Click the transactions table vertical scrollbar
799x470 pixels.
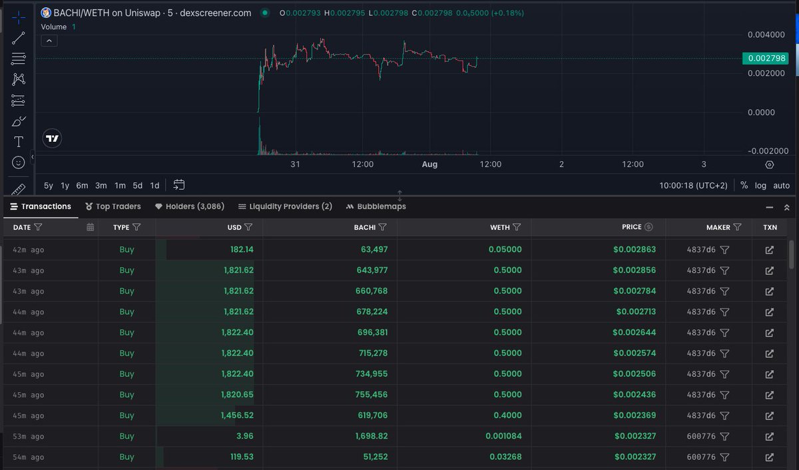pyautogui.click(x=791, y=254)
